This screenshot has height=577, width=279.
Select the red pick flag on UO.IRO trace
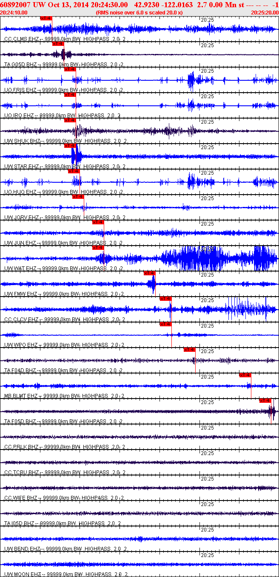(x=70, y=95)
